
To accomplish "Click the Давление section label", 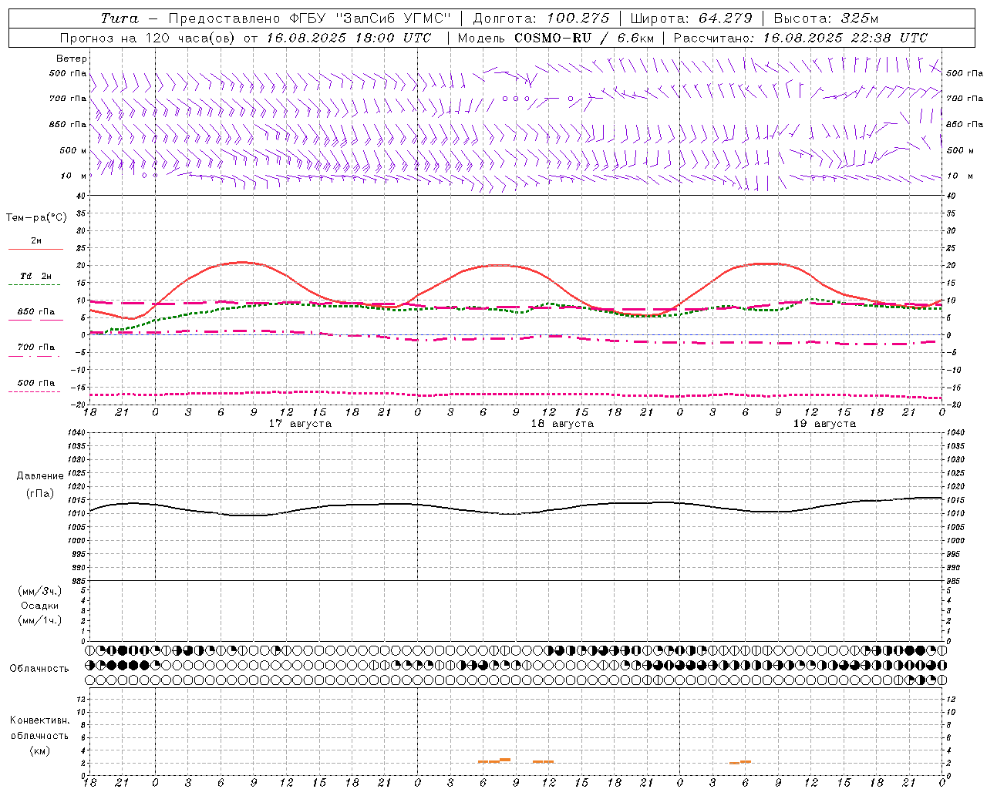I will [x=40, y=475].
